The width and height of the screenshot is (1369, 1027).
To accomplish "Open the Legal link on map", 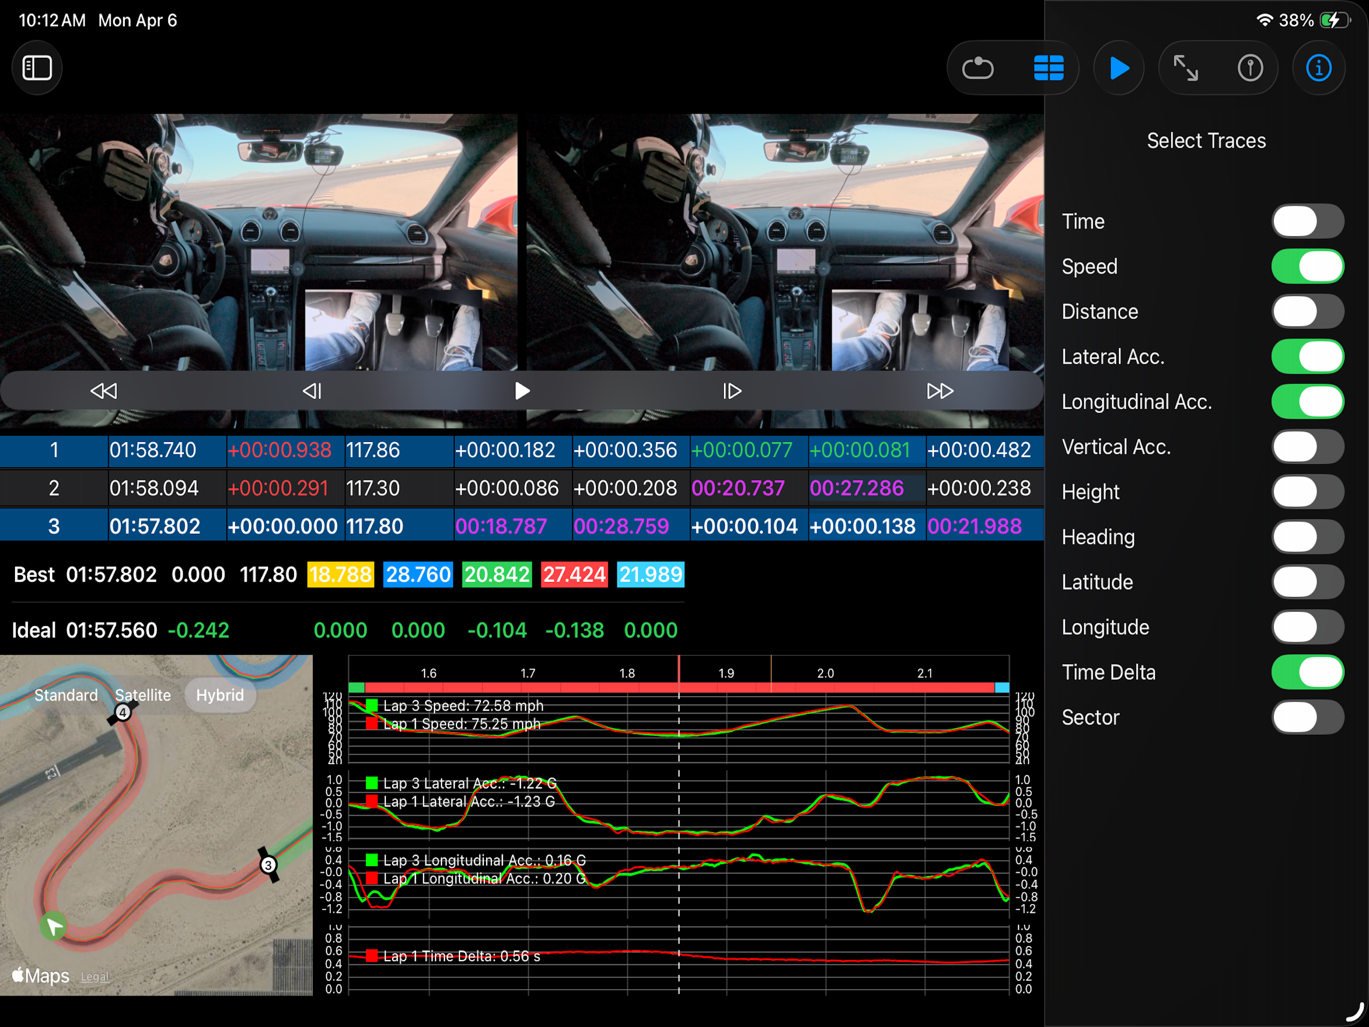I will (x=95, y=976).
